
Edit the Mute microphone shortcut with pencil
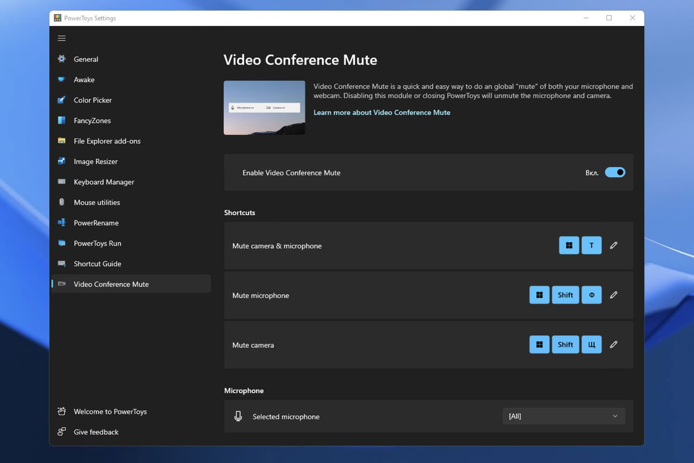tap(613, 295)
